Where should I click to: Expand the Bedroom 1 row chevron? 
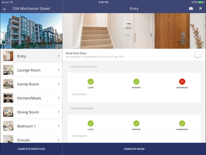[x=59, y=126]
